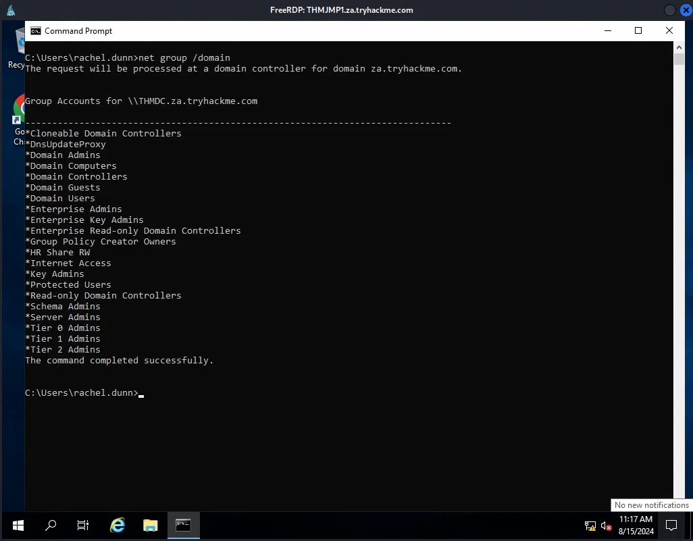This screenshot has height=541, width=693.
Task: Open File Explorer from taskbar
Action: tap(150, 525)
